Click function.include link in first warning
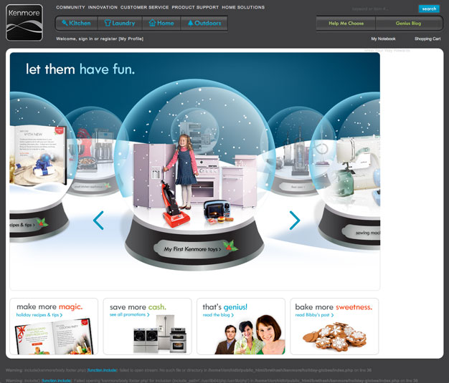Screen dimensions: 449x383 coord(102,370)
